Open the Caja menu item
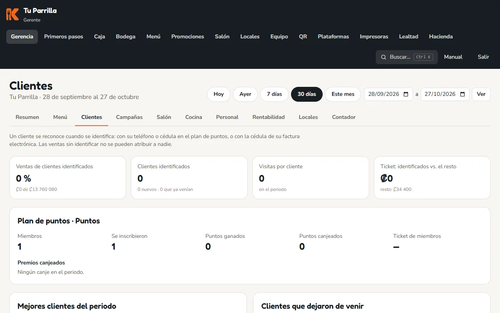 point(100,37)
